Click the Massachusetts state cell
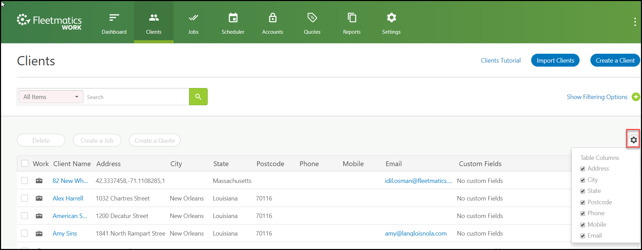This screenshot has width=642, height=250. coord(232,181)
